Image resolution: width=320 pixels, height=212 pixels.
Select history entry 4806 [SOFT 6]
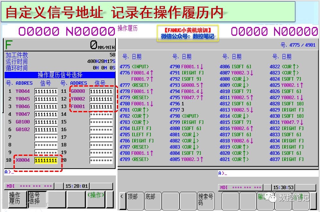coord(236,67)
